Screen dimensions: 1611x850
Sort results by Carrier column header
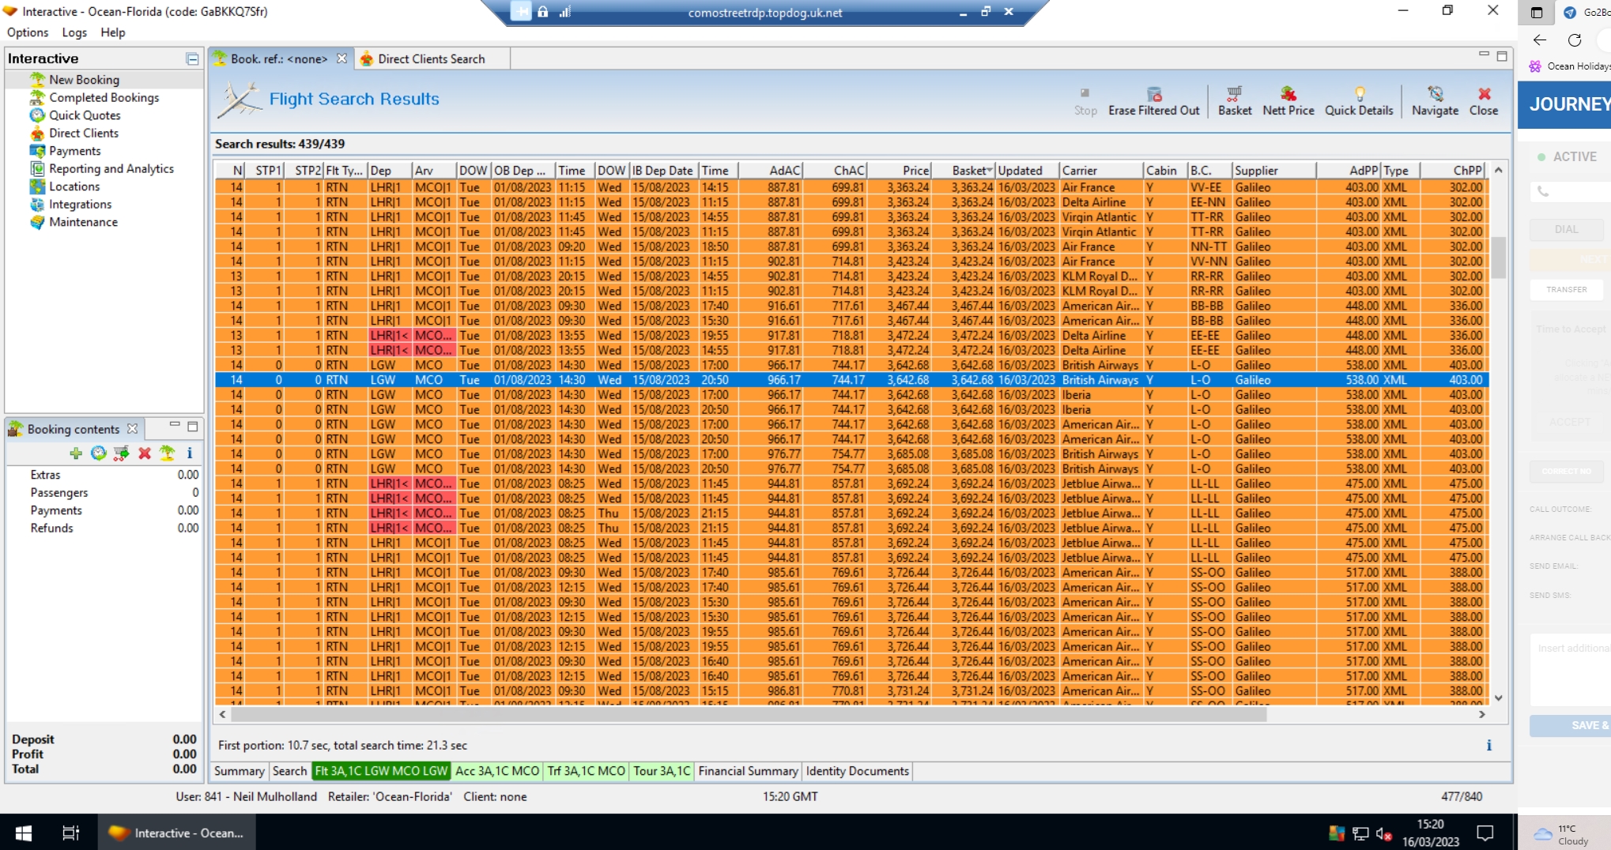[1101, 171]
